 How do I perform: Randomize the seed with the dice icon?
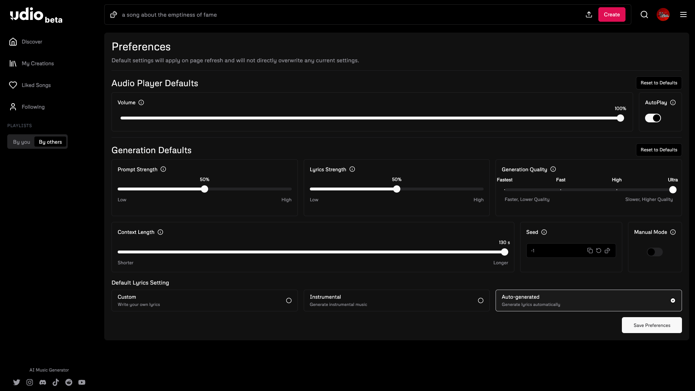tap(607, 251)
